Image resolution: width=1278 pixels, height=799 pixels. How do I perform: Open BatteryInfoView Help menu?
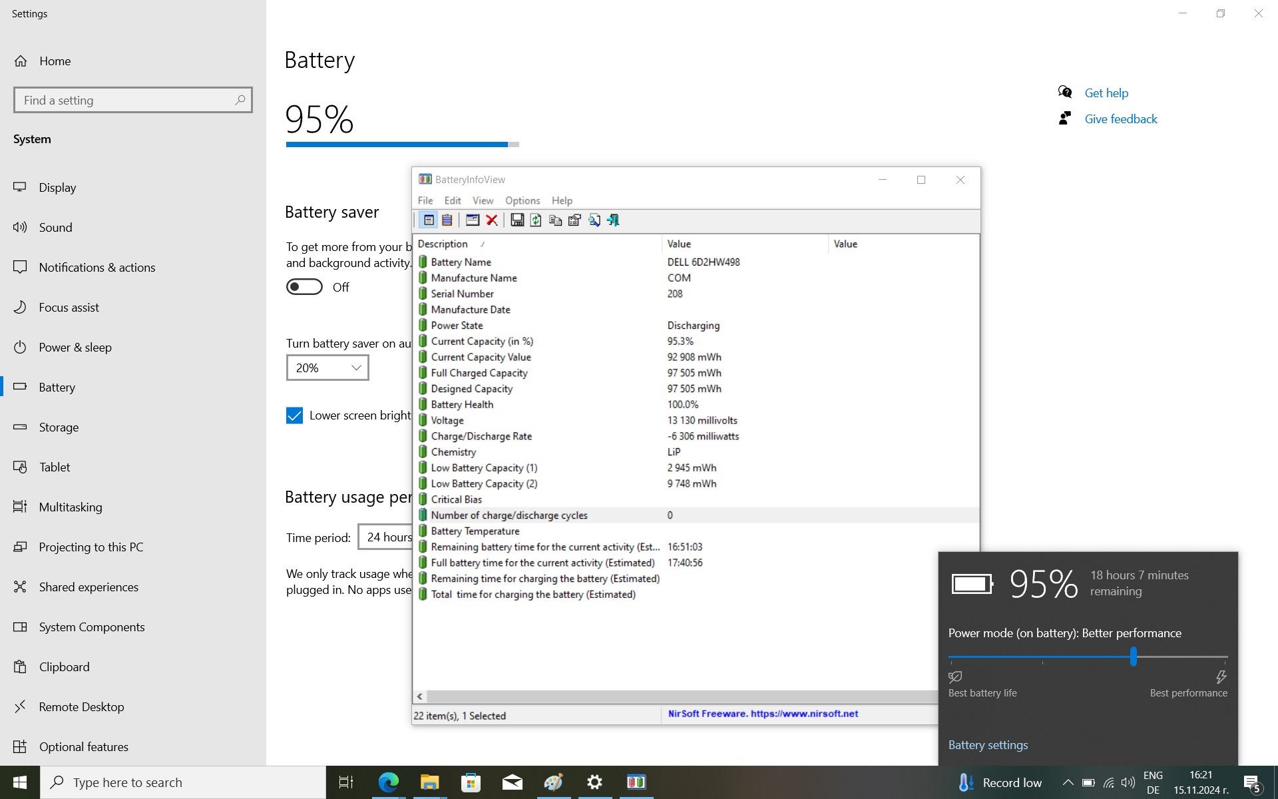(x=562, y=200)
